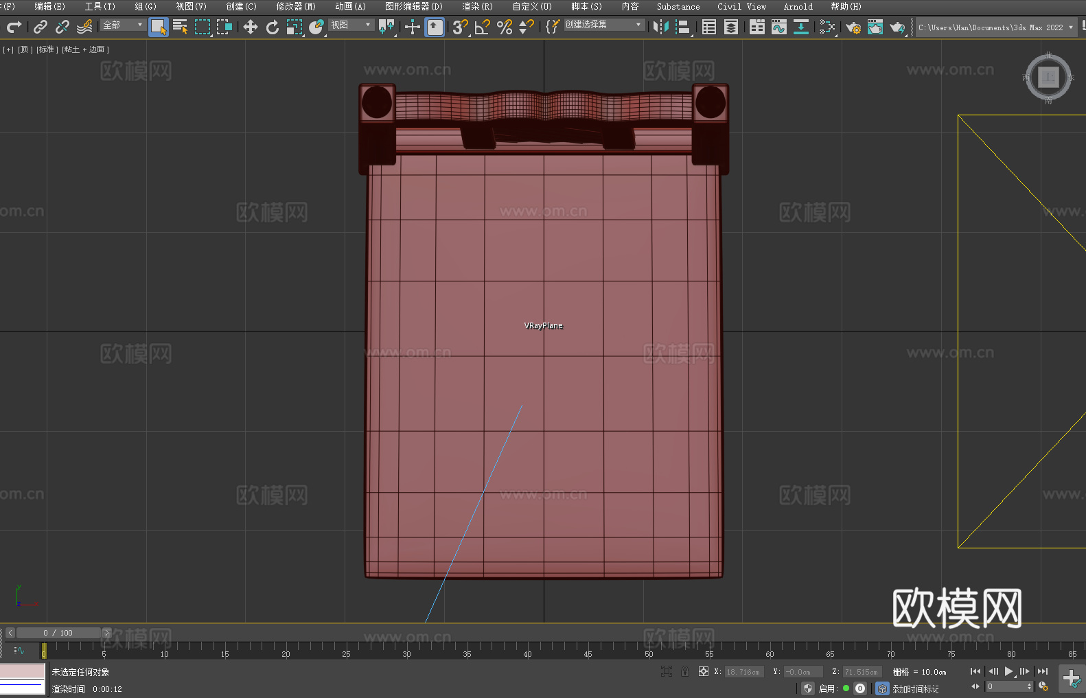Toggle Absolute/Offset transform mode icon
Image resolution: width=1086 pixels, height=698 pixels.
click(x=704, y=671)
